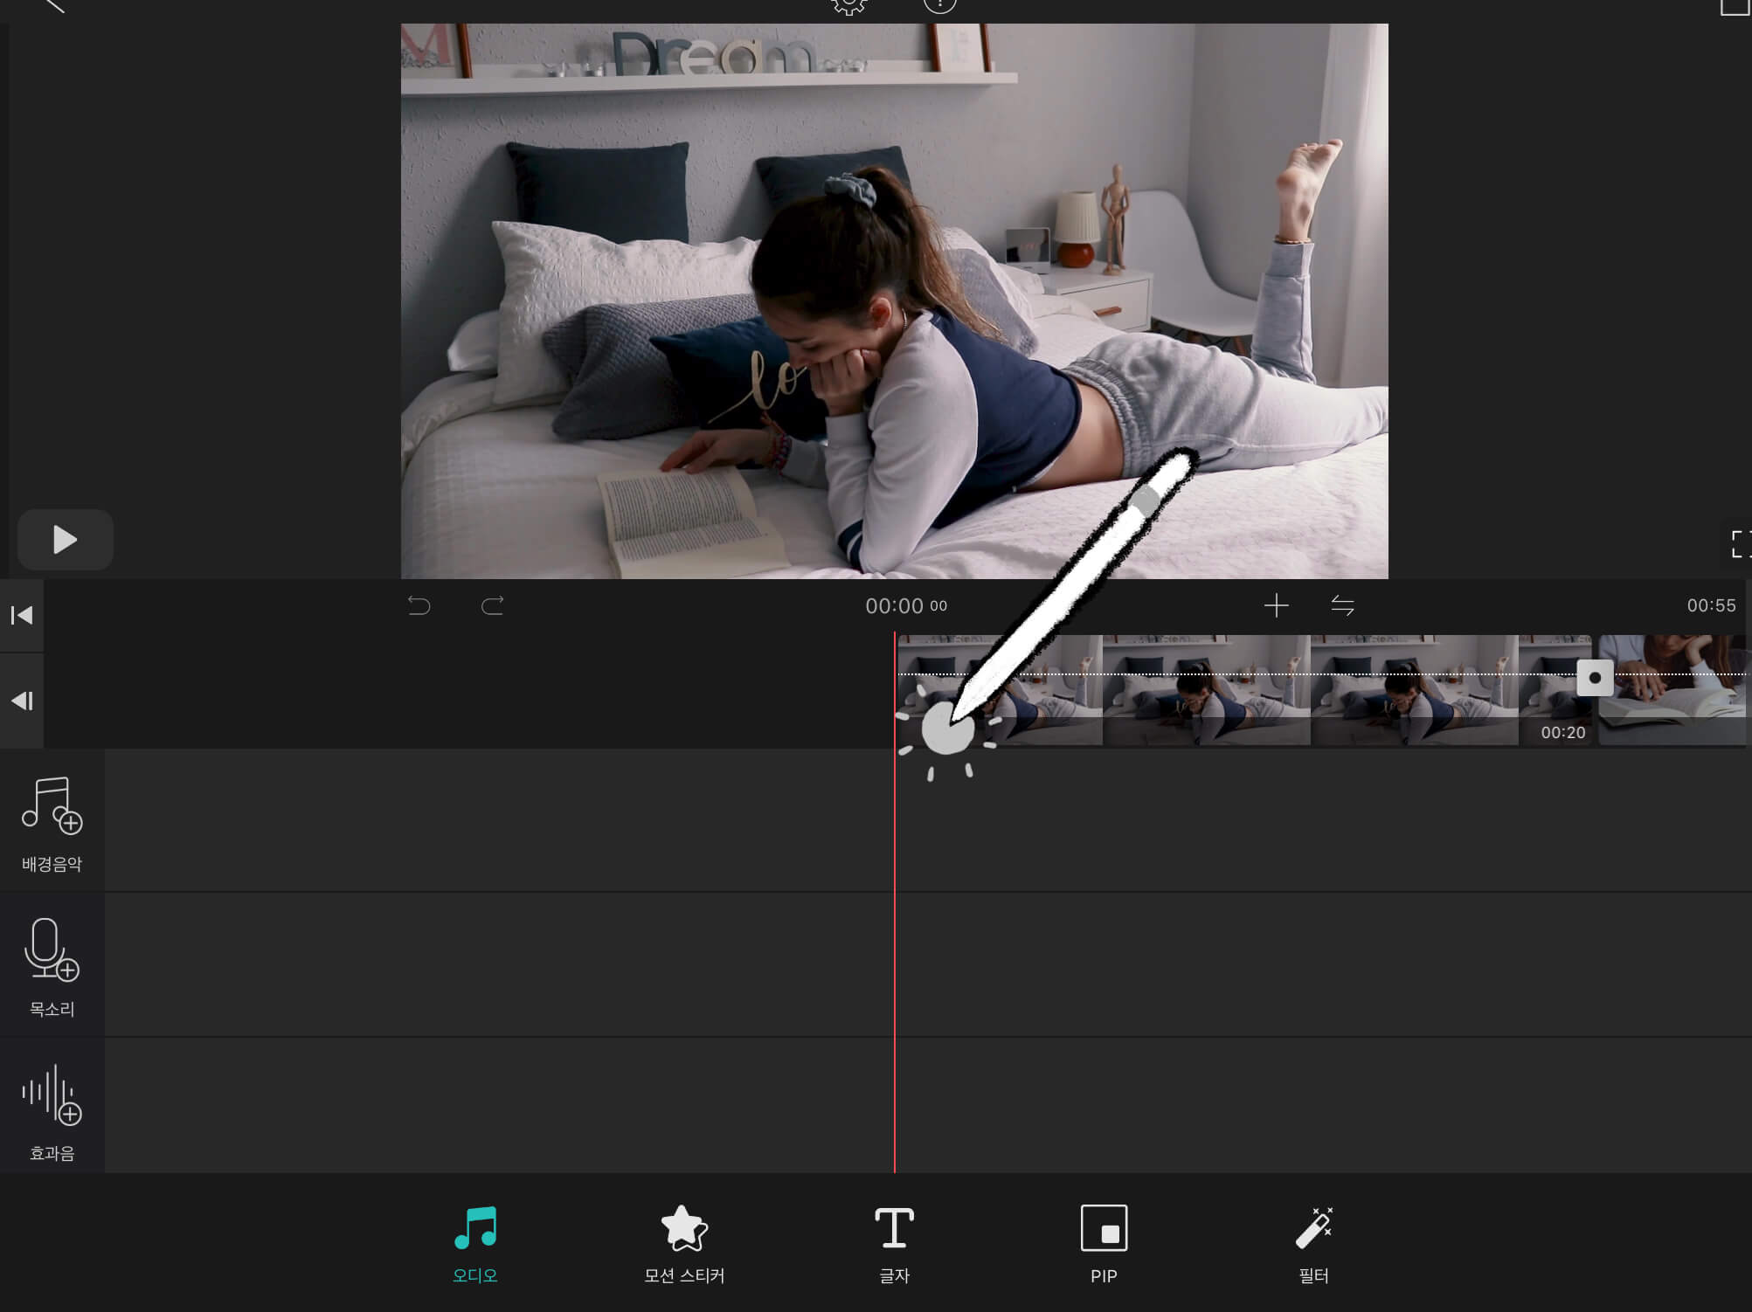Open the 필터 filter tab

click(1313, 1244)
